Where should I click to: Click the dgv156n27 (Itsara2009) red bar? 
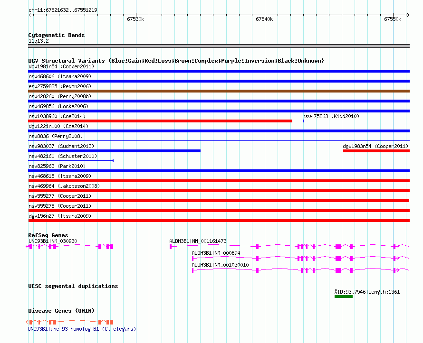coord(219,221)
